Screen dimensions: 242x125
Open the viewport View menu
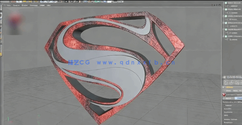[x=9, y=5]
